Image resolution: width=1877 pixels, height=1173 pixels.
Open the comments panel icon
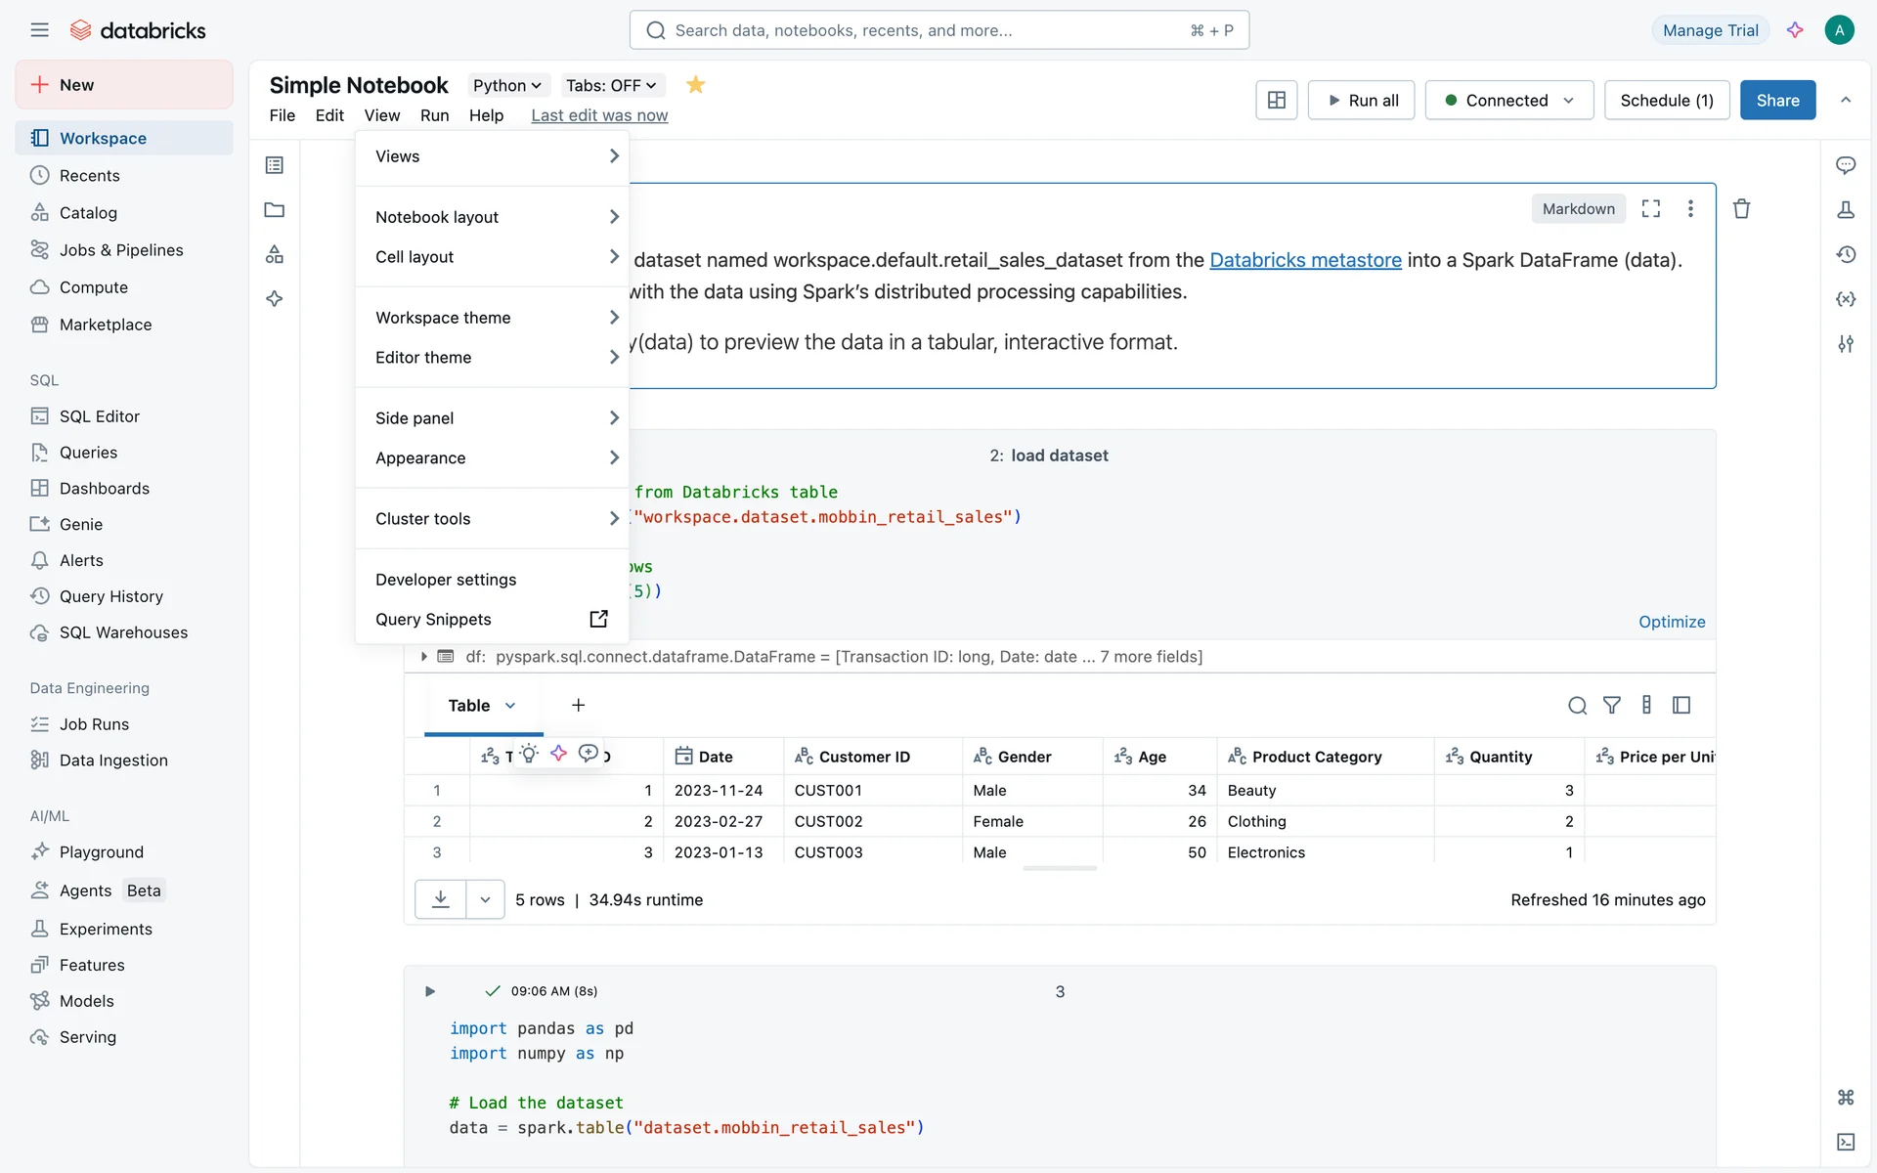tap(1845, 165)
